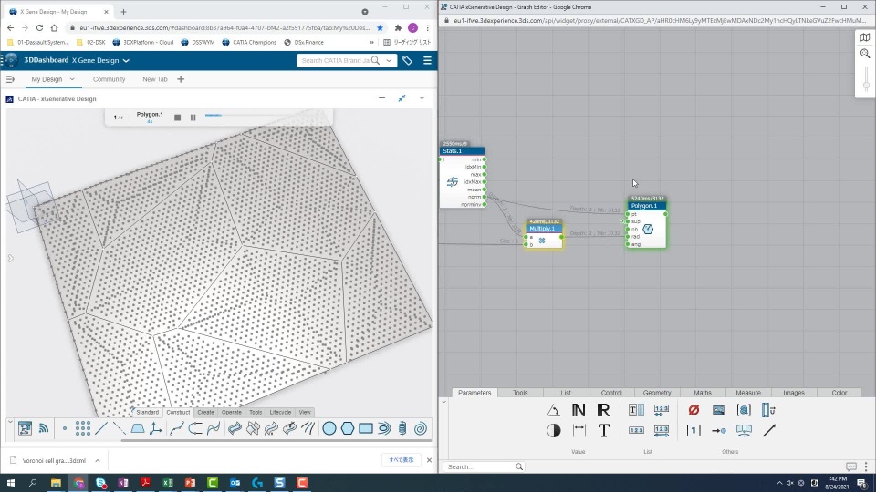The width and height of the screenshot is (876, 492).
Task: Add the bracketed [1] index node
Action: pos(693,430)
